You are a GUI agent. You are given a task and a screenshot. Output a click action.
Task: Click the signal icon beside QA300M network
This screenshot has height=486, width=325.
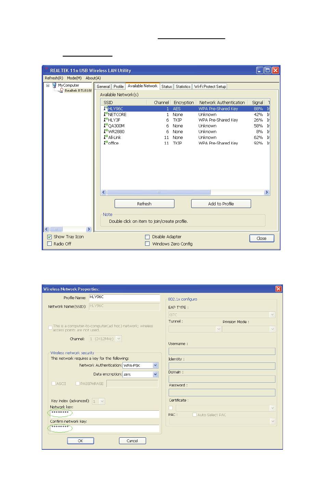click(x=106, y=126)
